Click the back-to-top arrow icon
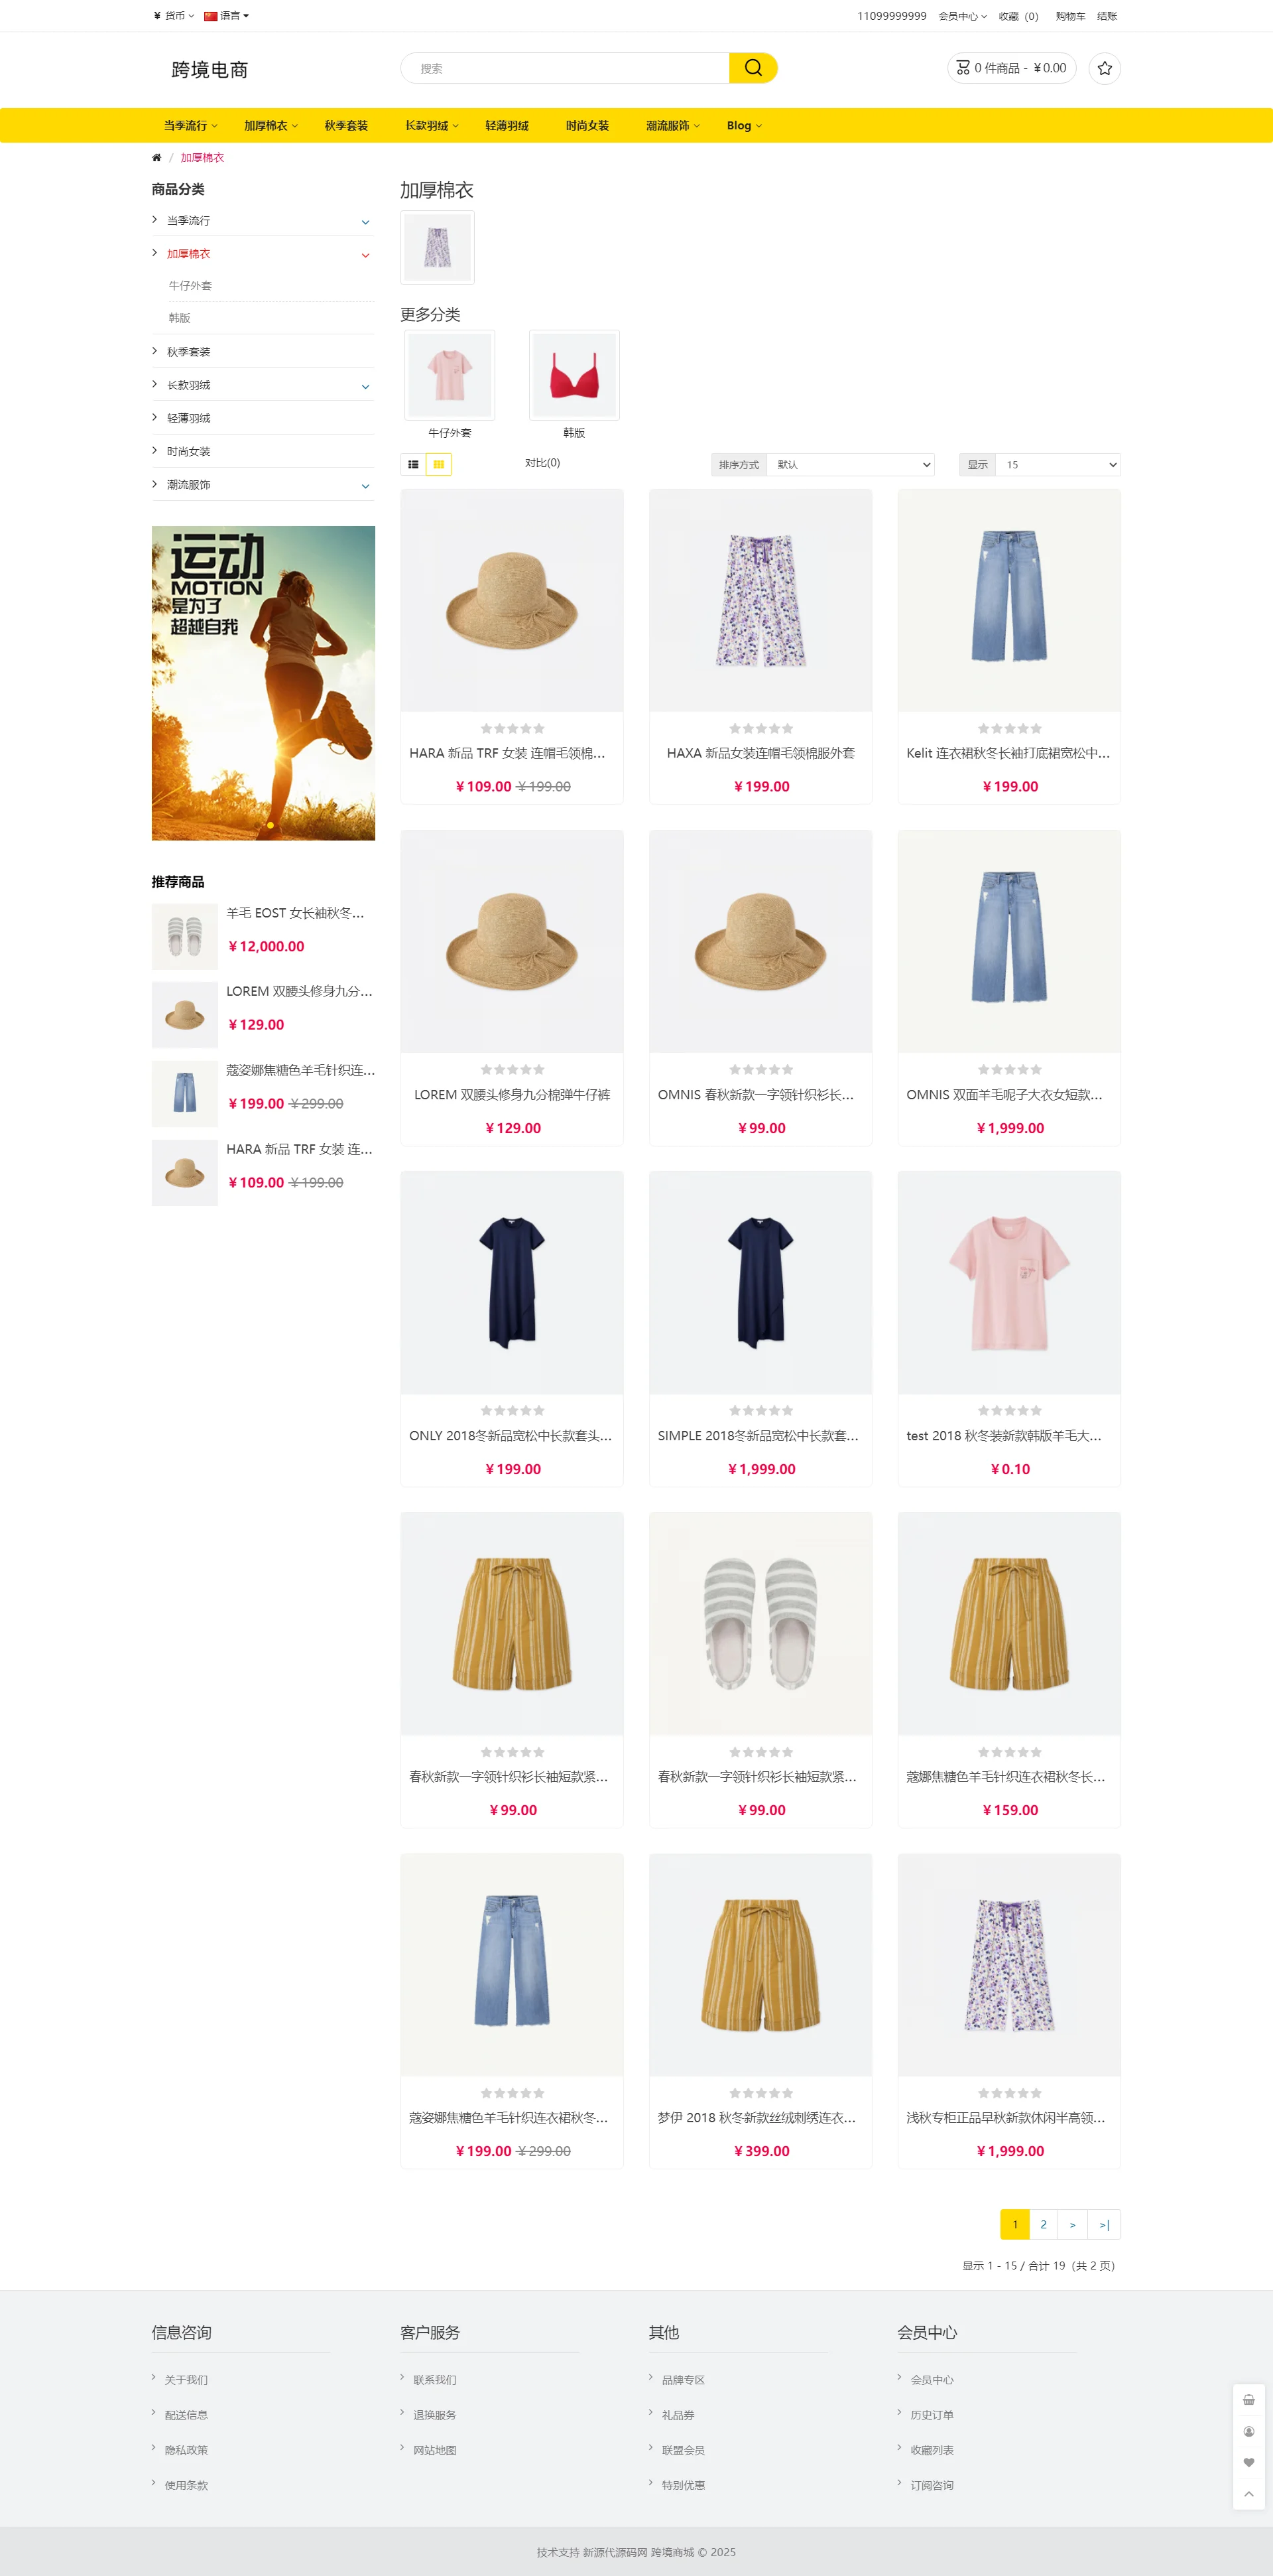 [1248, 2494]
